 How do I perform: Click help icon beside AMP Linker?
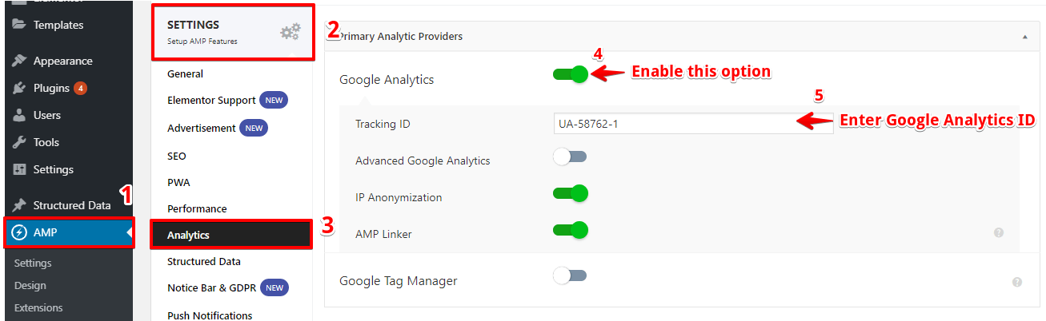[x=999, y=233]
